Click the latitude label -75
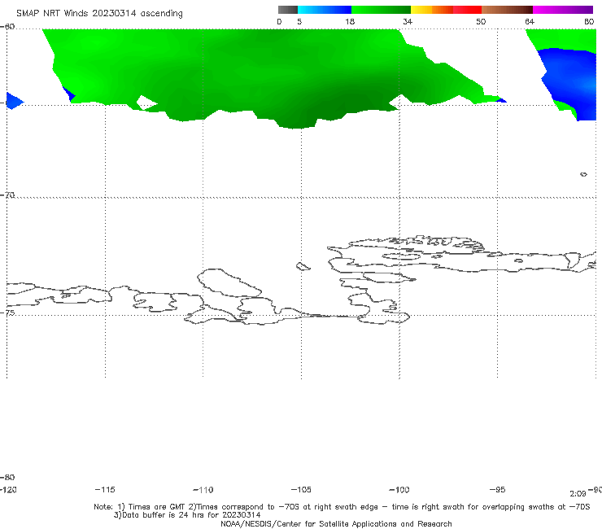The image size is (602, 529). coord(7,313)
